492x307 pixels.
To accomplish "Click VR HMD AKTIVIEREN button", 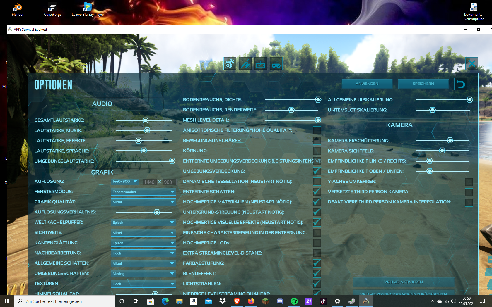I will [x=404, y=282].
